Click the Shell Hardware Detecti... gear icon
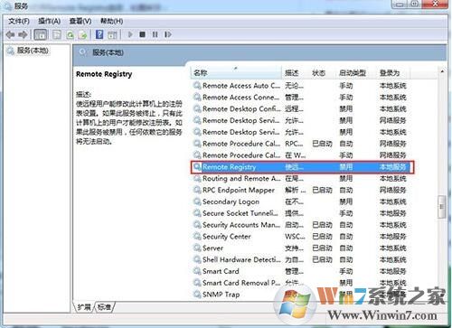The width and height of the screenshot is (452, 328). coord(197,259)
